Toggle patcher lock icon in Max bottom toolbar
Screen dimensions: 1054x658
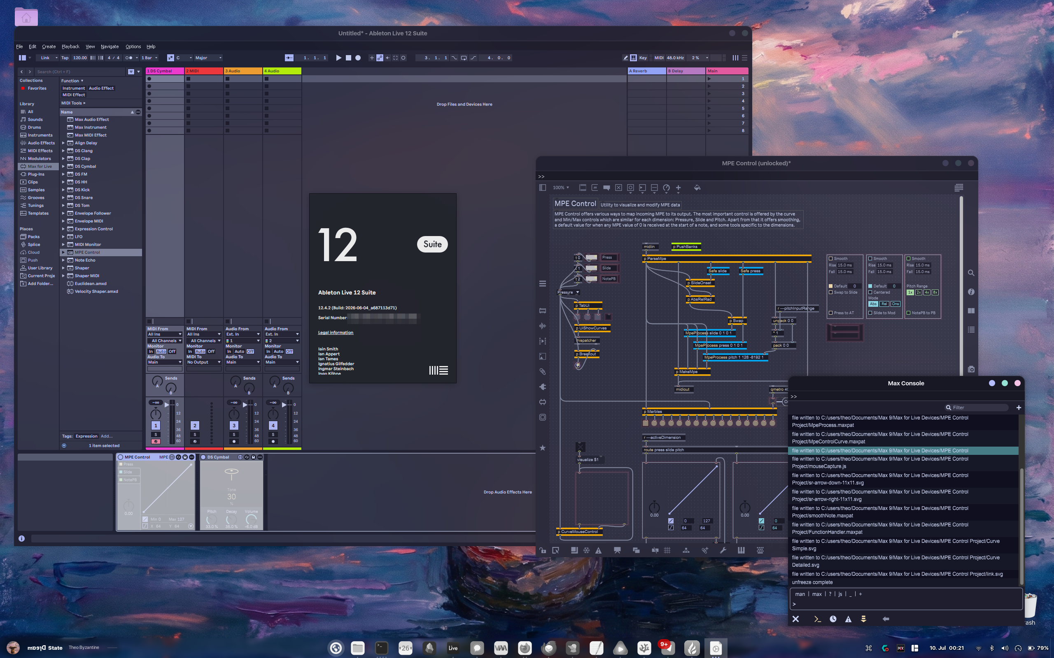[543, 551]
